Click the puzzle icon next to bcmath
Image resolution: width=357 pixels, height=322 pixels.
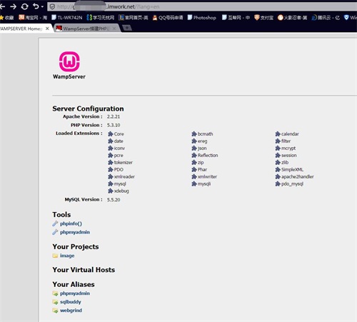194,134
